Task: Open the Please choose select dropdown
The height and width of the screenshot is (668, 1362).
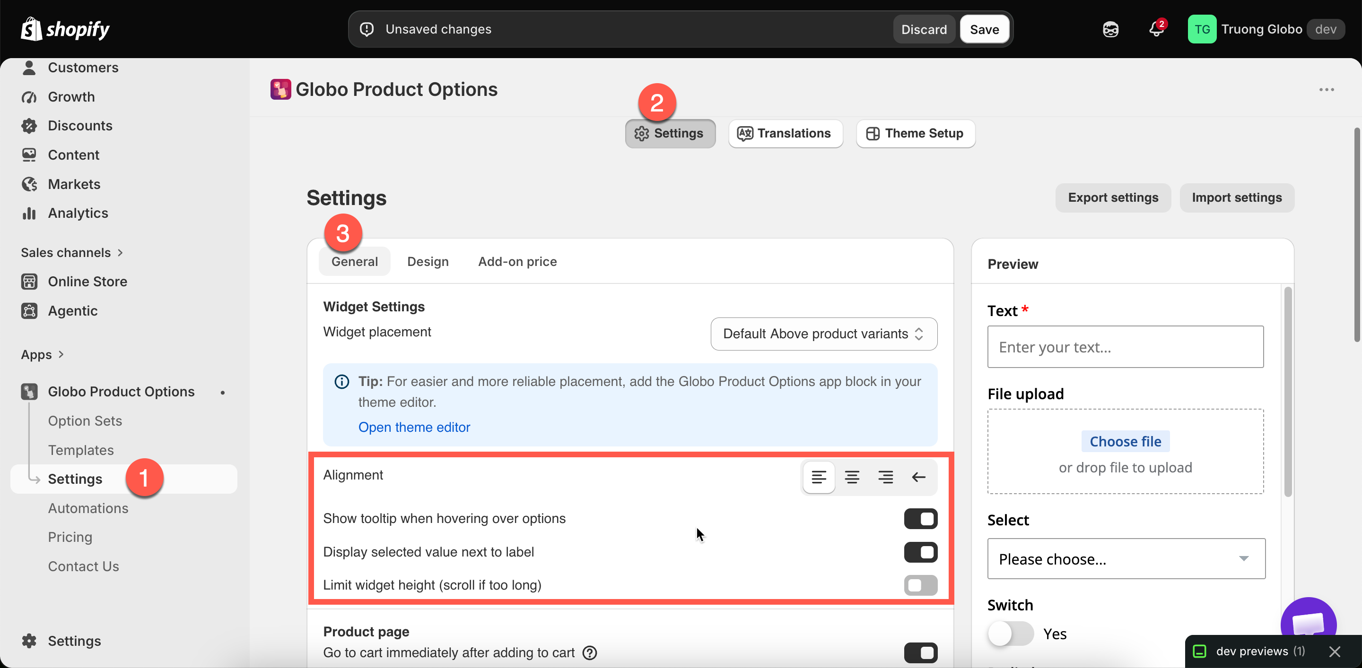Action: [x=1126, y=559]
